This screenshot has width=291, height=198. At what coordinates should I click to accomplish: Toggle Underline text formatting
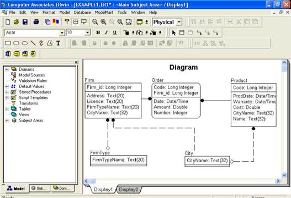tap(115, 32)
